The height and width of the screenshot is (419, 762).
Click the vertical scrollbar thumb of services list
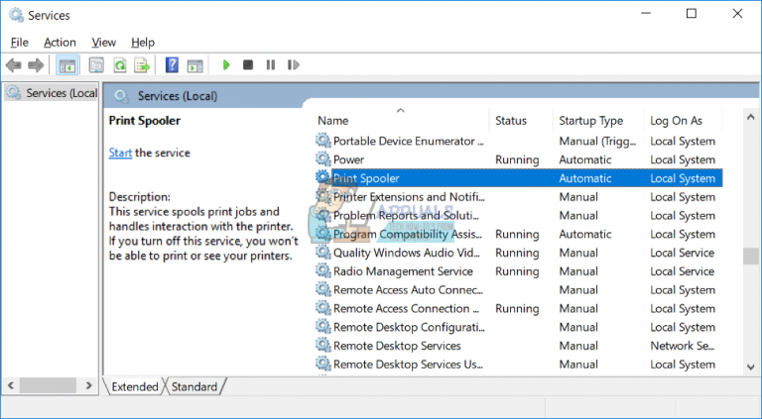(x=751, y=256)
